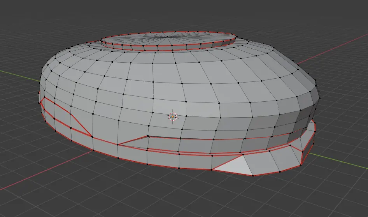
Task: Select the vertex at the left red triangle's tip
Action: click(x=92, y=137)
